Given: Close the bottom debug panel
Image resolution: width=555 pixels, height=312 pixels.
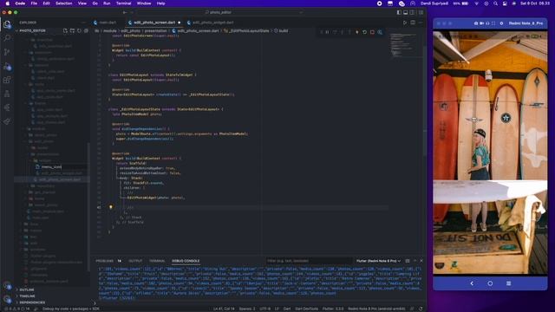Looking at the screenshot, I should pyautogui.click(x=421, y=261).
